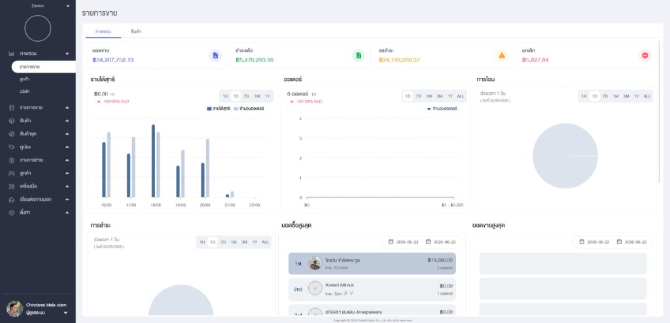
Task: Open เชื่อมต่อภายนอก sidebar menu label
Action: (x=35, y=199)
